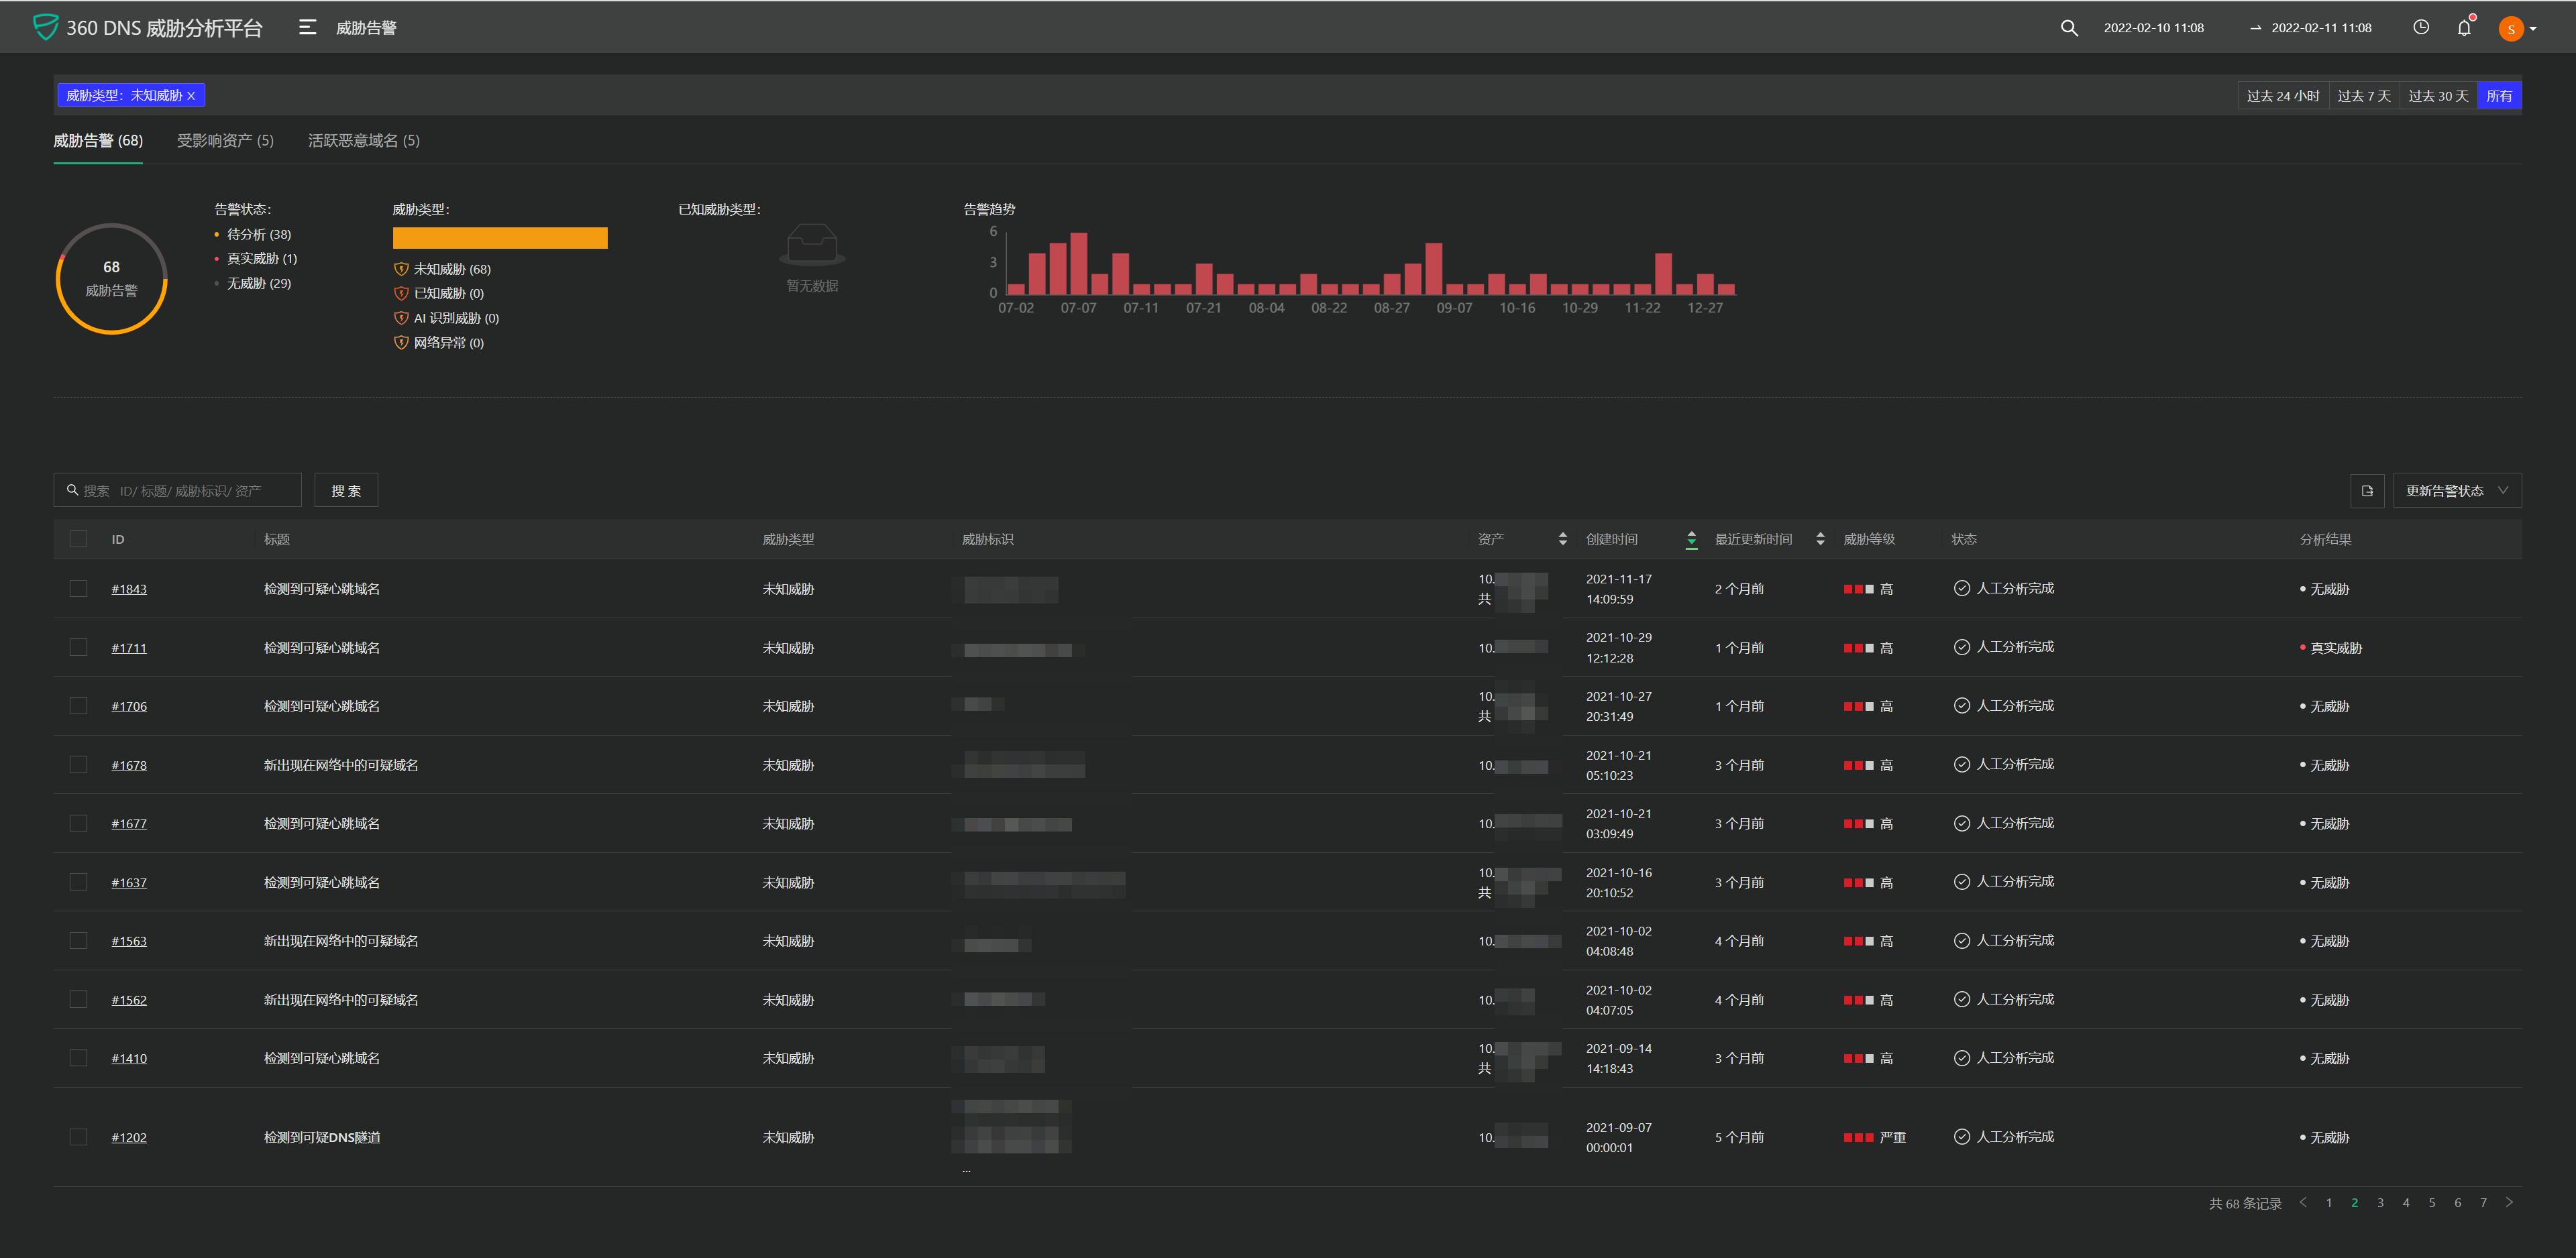Switch to 活跃恶意域名 tab
Screen dimensions: 2576x1258
[363, 141]
